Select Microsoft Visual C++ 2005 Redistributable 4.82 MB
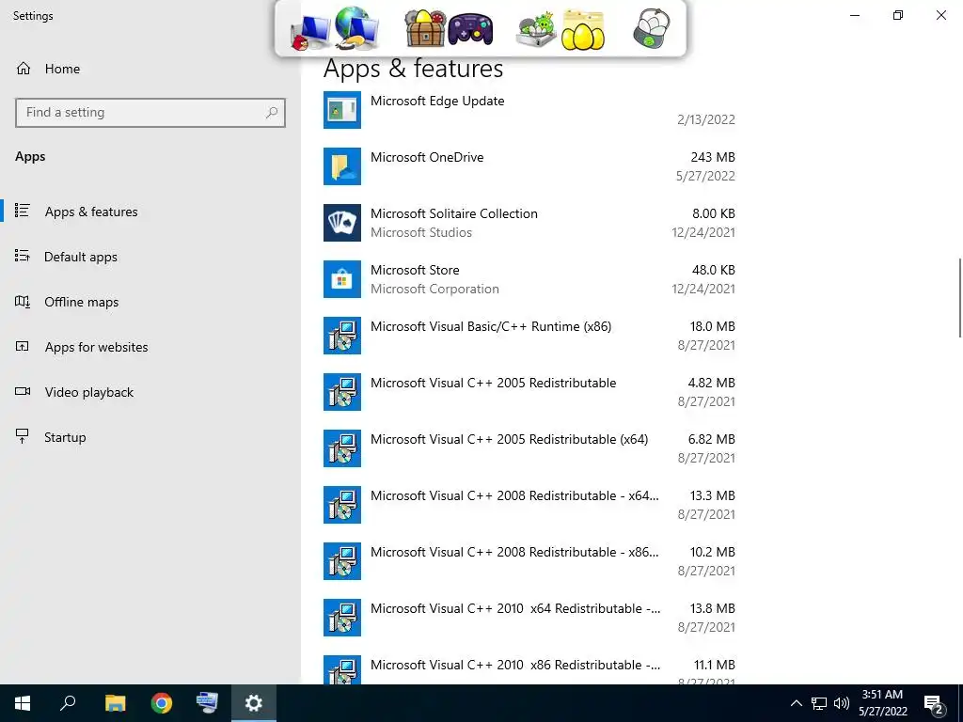The height and width of the screenshot is (722, 963). tap(529, 392)
